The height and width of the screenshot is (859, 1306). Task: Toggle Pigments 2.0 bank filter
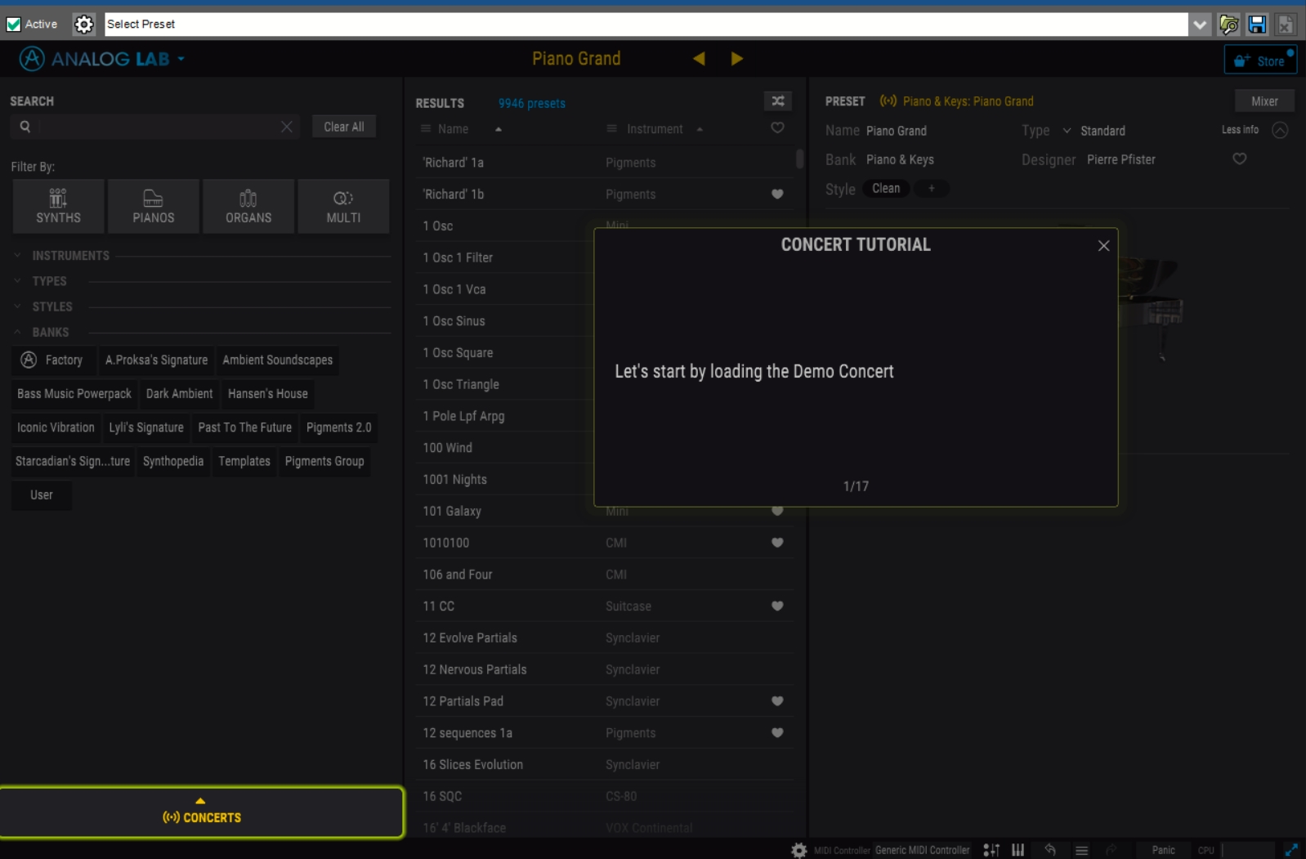(338, 427)
